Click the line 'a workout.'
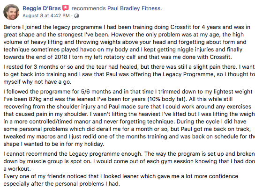Viewport: 255px width, 188px height. point(17,169)
